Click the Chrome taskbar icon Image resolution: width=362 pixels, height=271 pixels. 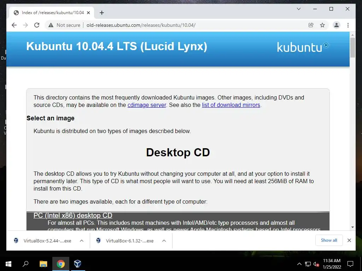click(60, 264)
